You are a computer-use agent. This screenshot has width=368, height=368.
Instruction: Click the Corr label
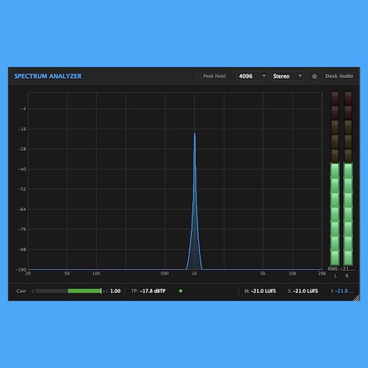(21, 291)
